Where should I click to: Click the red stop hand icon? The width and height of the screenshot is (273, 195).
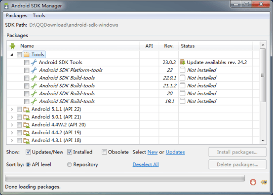click(x=253, y=182)
